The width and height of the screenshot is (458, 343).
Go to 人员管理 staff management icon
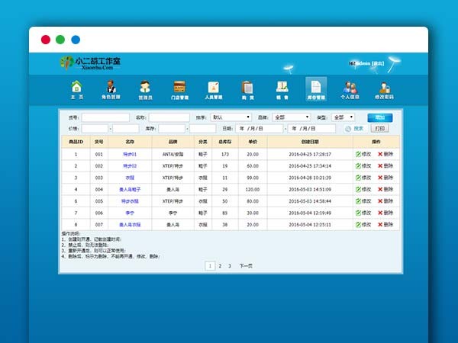tap(213, 89)
